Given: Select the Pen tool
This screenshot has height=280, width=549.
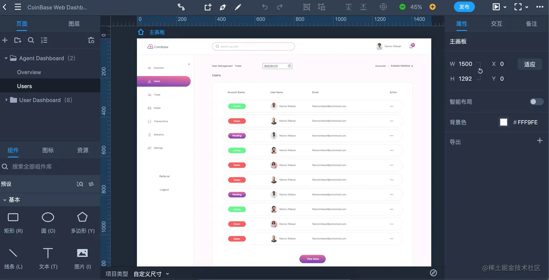Looking at the screenshot, I should coord(223,7).
